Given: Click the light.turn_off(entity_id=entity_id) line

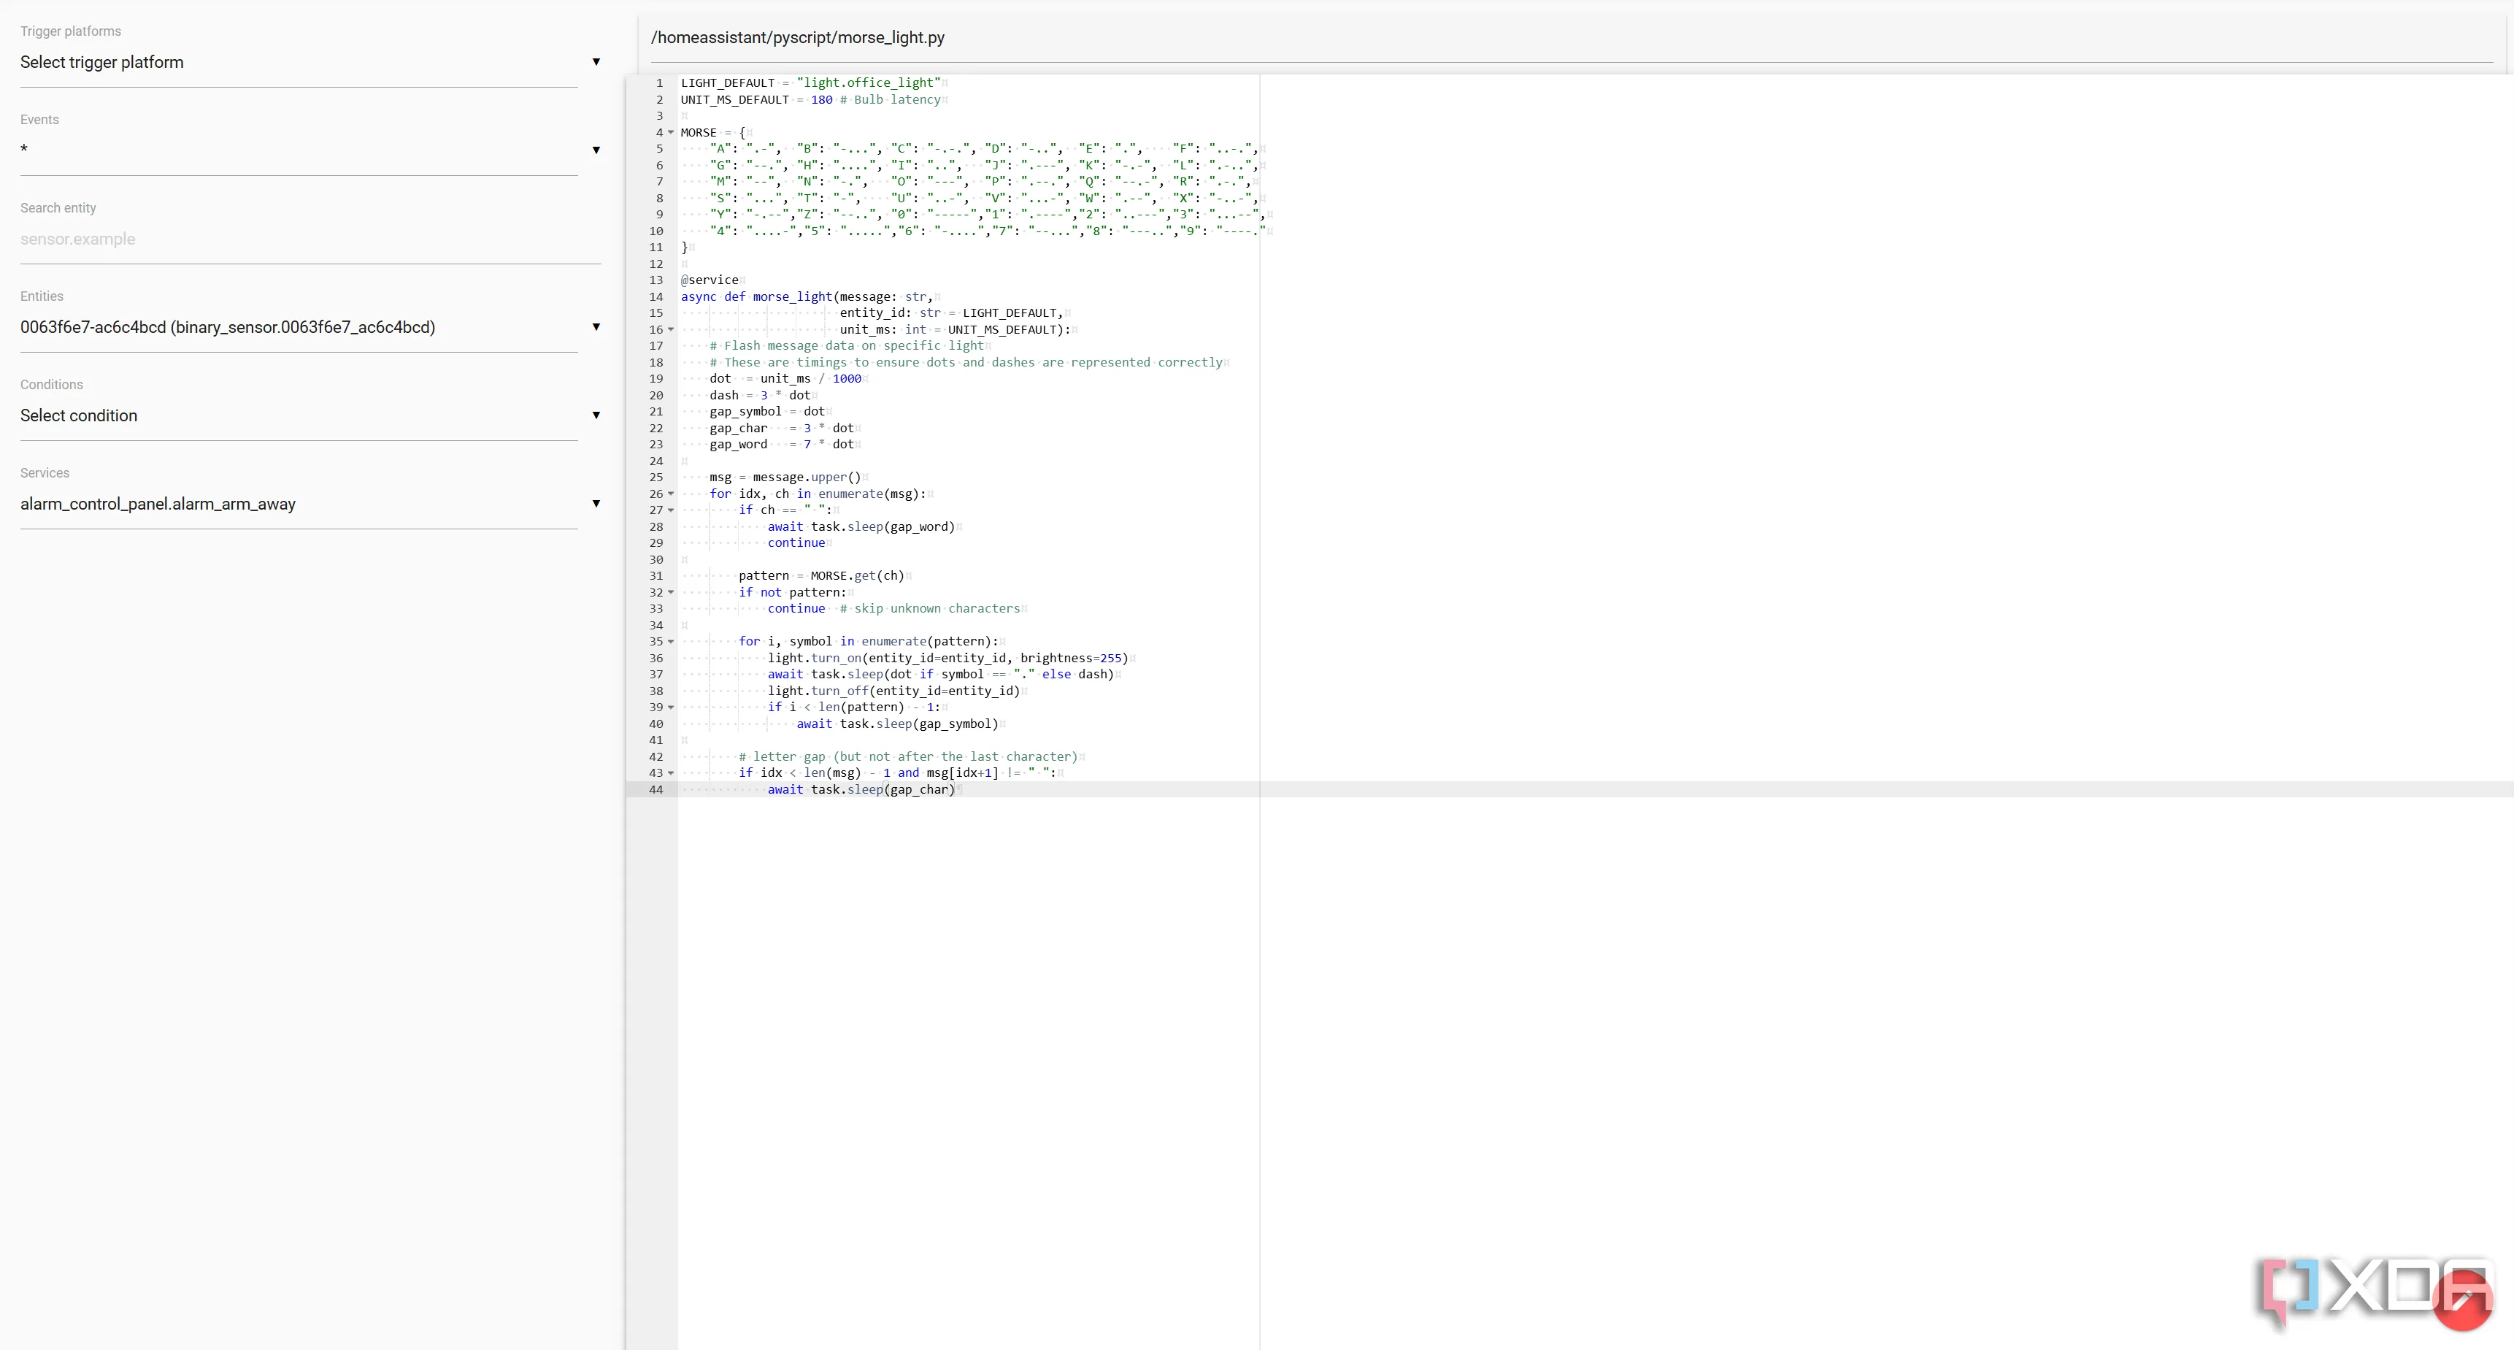Looking at the screenshot, I should pos(894,691).
